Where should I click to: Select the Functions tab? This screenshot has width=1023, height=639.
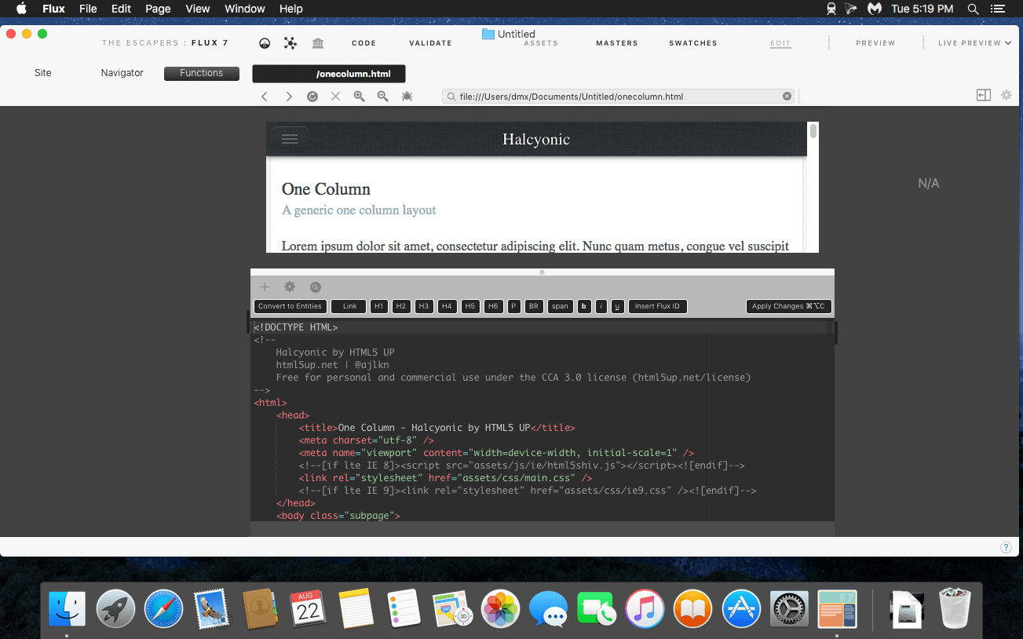(202, 73)
